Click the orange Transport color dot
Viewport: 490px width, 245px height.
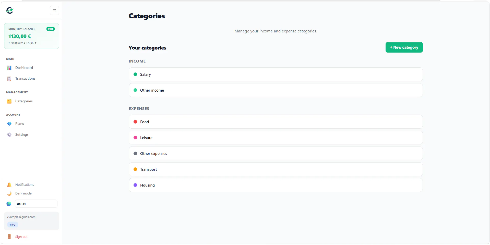pos(135,169)
